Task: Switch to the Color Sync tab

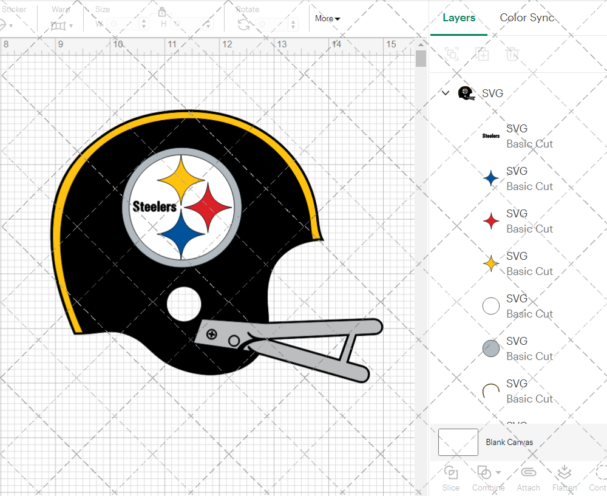Action: [x=527, y=18]
